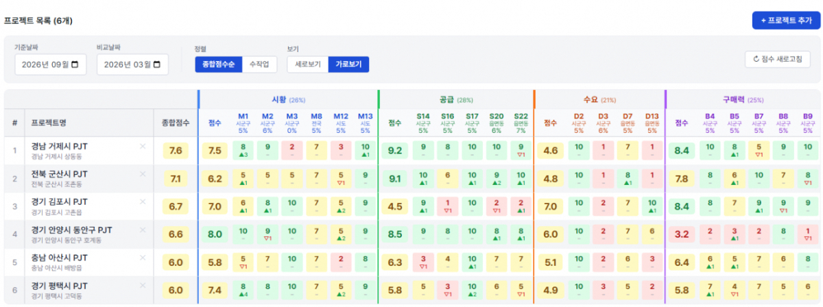The width and height of the screenshot is (823, 307).
Task: Click the 시황 (26%) category header
Action: click(288, 99)
